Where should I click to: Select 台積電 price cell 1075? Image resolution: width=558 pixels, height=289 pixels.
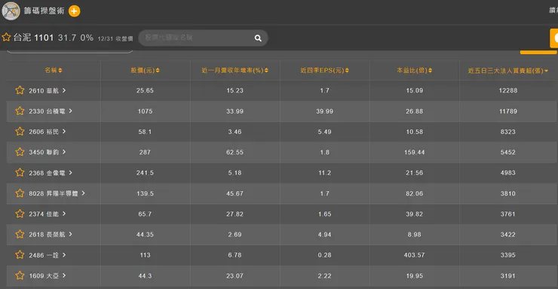point(146,111)
